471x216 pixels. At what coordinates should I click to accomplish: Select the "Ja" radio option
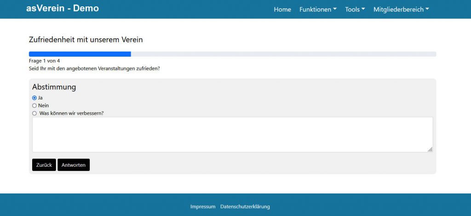coord(34,98)
